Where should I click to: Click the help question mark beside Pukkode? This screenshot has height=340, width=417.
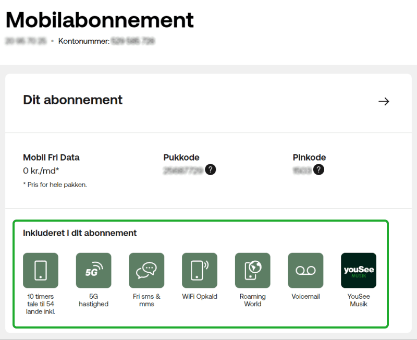(211, 169)
